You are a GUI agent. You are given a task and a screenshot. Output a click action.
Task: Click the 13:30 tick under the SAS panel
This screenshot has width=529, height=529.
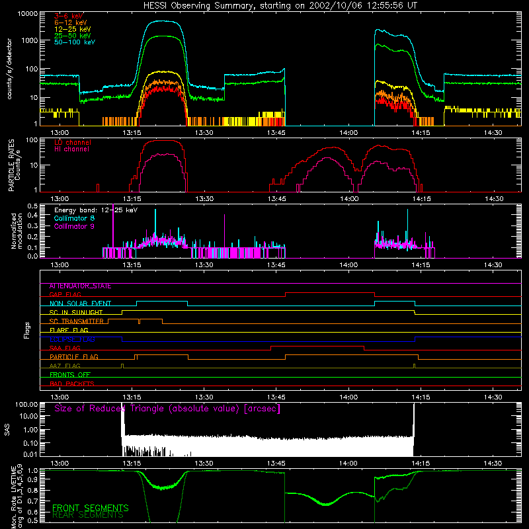tap(204, 464)
